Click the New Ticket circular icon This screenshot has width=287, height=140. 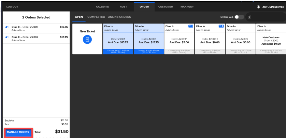(x=87, y=40)
